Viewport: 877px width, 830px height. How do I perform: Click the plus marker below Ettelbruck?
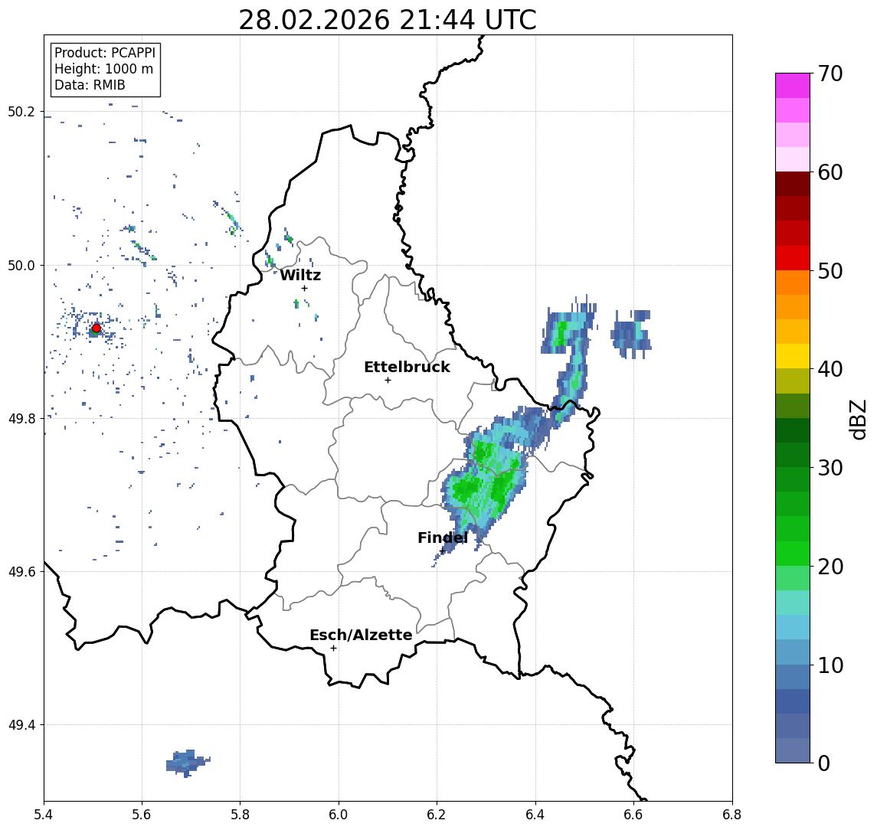[388, 381]
